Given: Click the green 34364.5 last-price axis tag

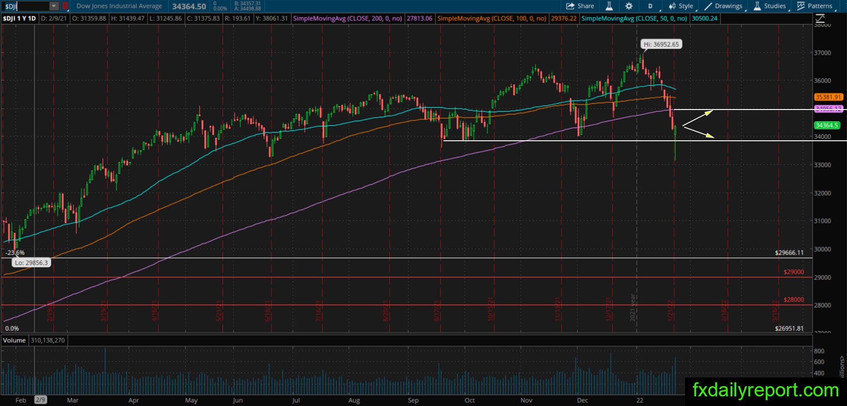Looking at the screenshot, I should (x=827, y=125).
